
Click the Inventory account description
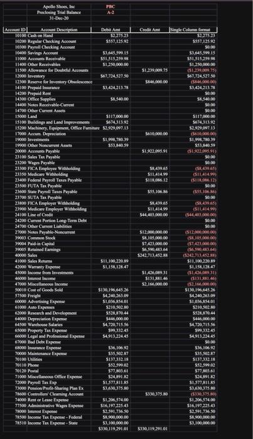[x=36, y=76]
